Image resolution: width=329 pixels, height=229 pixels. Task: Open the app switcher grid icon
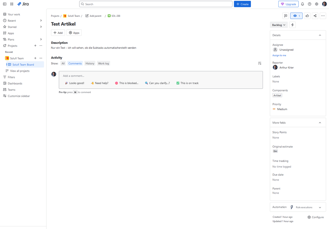click(x=12, y=4)
